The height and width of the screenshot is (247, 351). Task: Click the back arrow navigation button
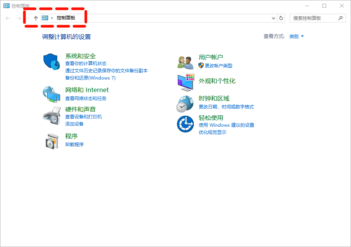click(8, 18)
